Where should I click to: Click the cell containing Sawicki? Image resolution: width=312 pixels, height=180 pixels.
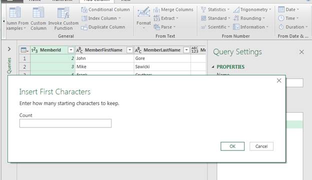tap(162, 66)
